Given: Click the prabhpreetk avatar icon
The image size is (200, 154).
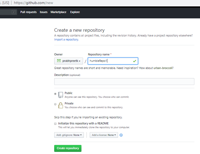Looking at the screenshot, I should 59,61.
